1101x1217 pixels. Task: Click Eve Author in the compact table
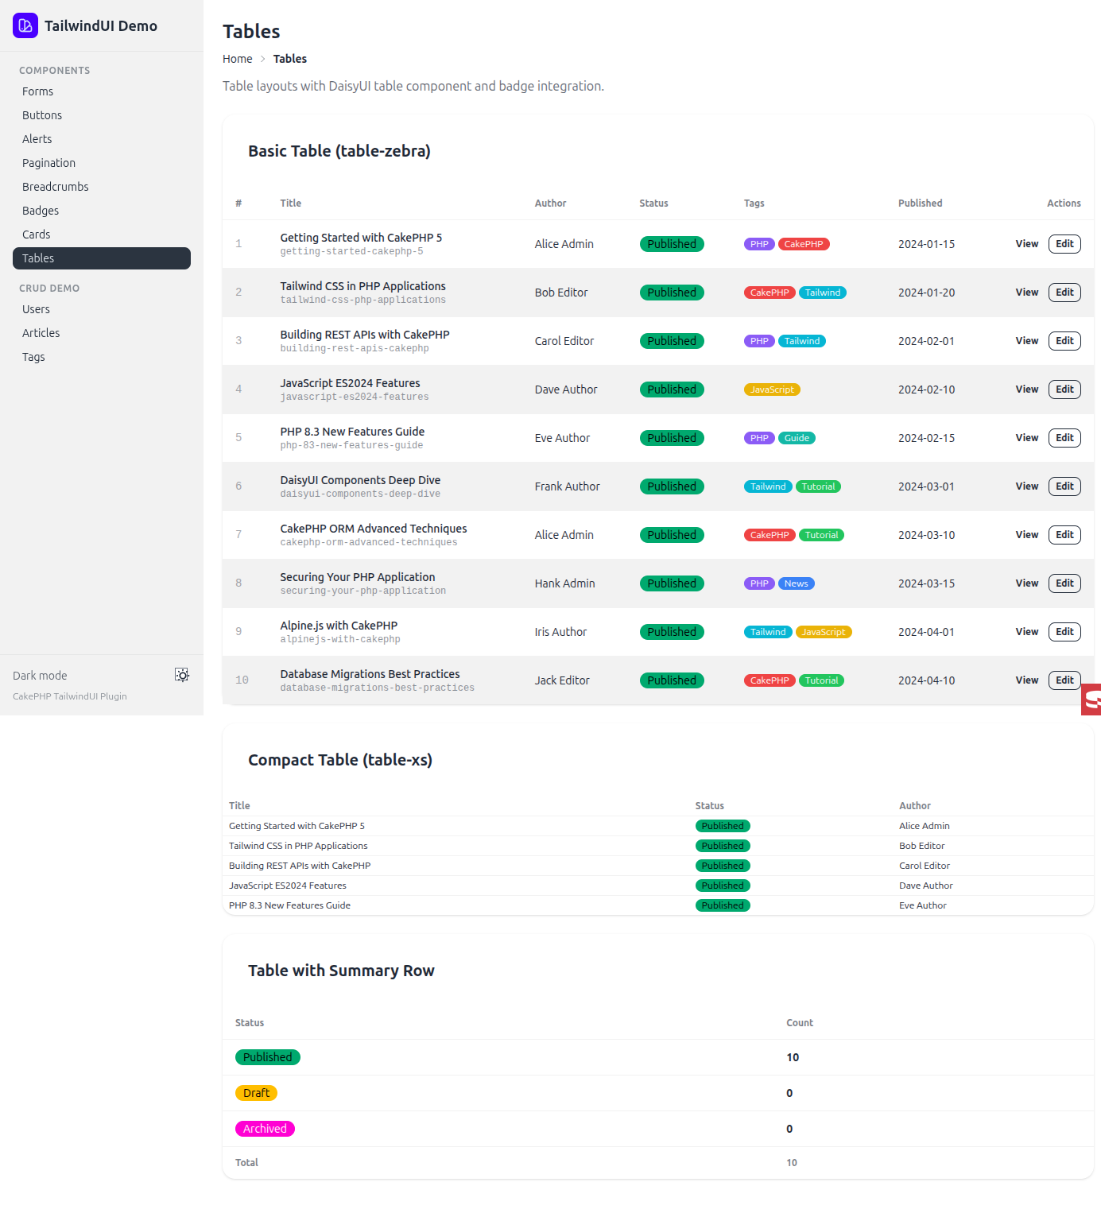[x=923, y=905]
